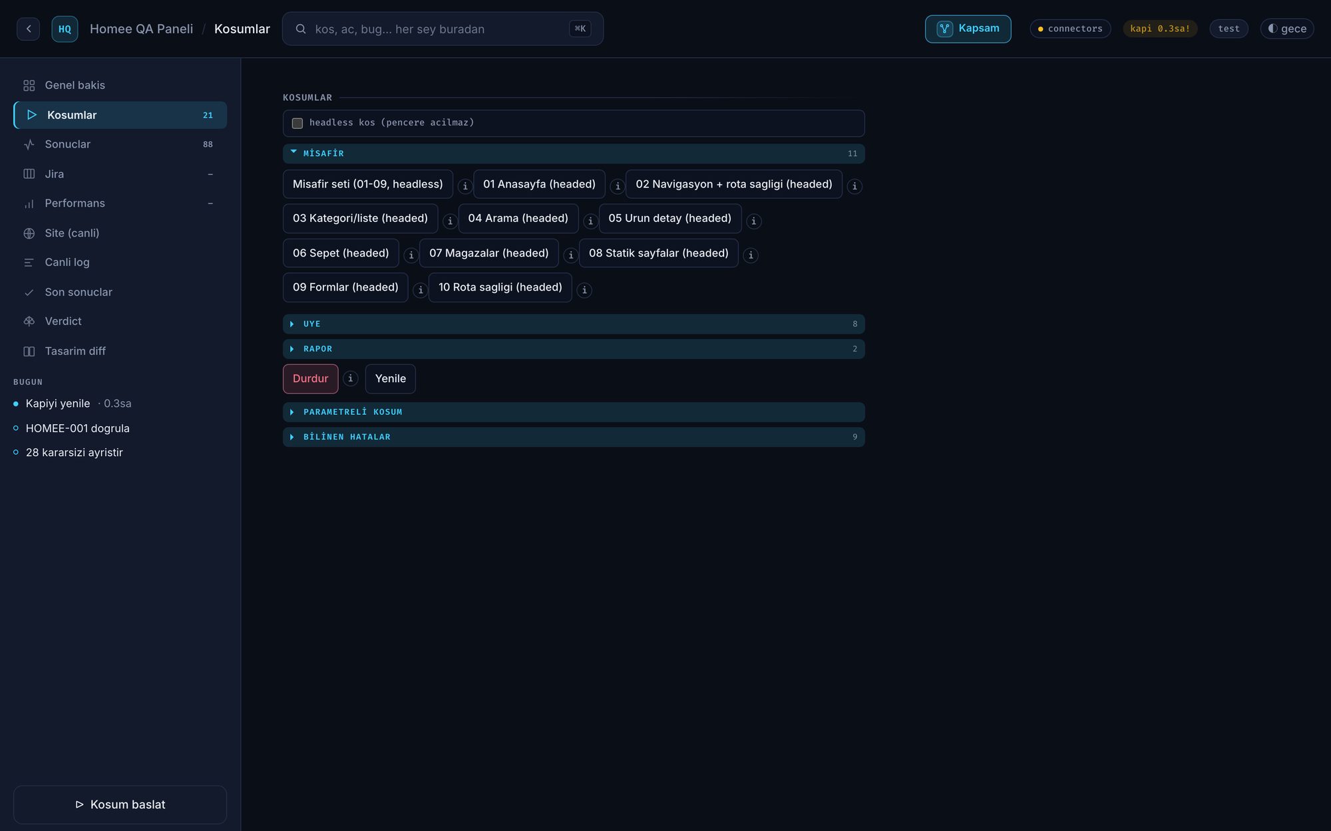Viewport: 1331px width, 831px height.
Task: Select HOMEE-001 dogrula task
Action: 77,428
